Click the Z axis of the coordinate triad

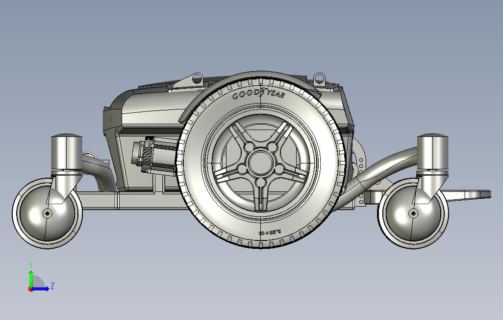coord(42,288)
